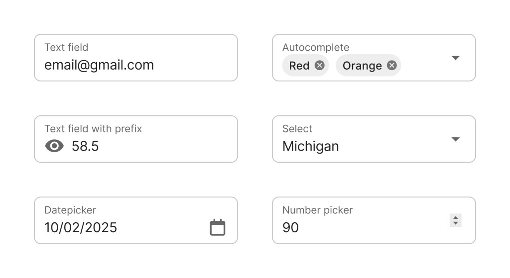
Task: Click the eye icon in the prefix field
Action: (54, 146)
